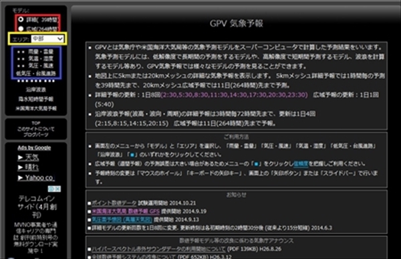401x259 pixels.
Task: Follow the blue 低精度 link
Action: 301,164
